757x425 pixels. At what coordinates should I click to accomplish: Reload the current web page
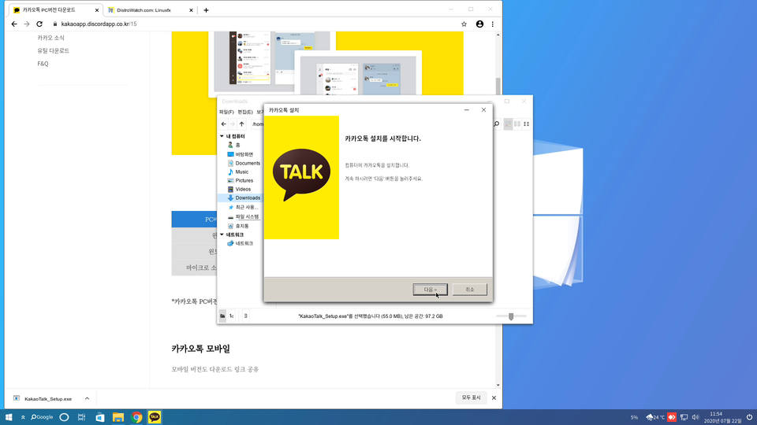click(39, 24)
